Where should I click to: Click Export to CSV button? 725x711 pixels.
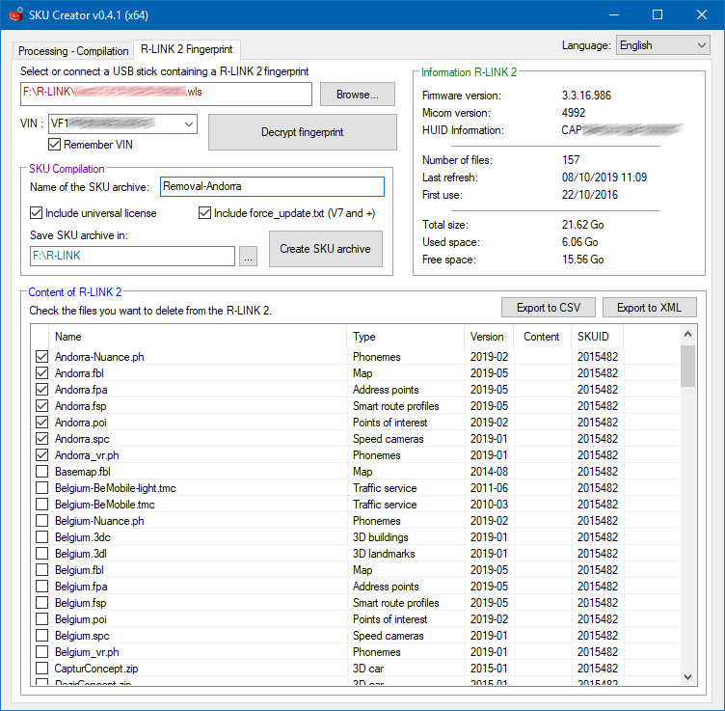[x=549, y=308]
